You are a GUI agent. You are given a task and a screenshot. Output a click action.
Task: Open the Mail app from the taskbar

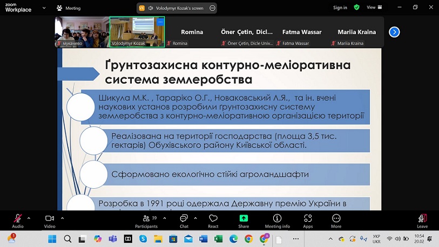coord(188,239)
